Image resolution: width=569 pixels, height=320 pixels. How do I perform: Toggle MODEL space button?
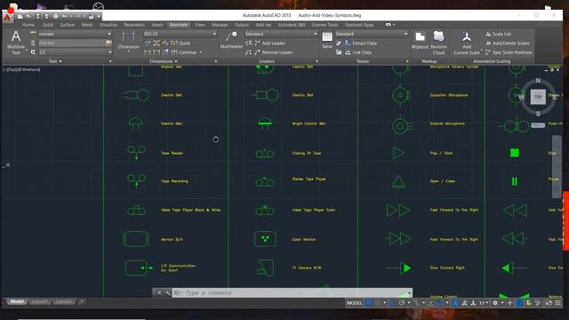pyautogui.click(x=354, y=302)
